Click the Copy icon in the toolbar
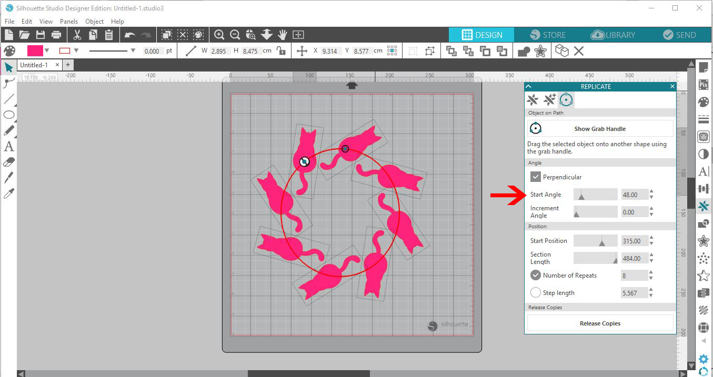 point(93,35)
